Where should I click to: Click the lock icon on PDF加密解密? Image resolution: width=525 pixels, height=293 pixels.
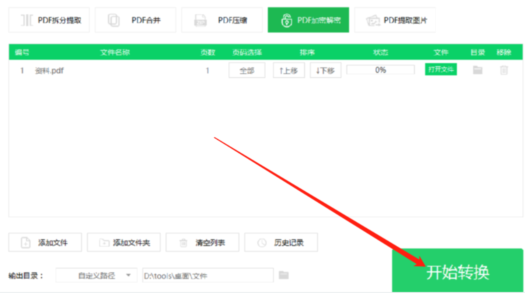pyautogui.click(x=286, y=20)
